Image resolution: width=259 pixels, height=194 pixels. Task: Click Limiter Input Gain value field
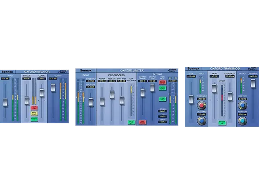point(91,87)
